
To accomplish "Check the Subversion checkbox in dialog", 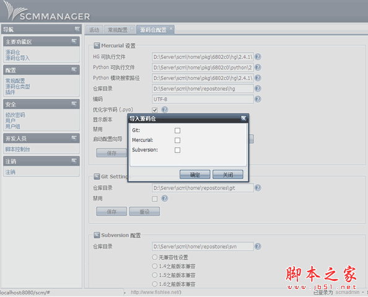I will tap(177, 150).
